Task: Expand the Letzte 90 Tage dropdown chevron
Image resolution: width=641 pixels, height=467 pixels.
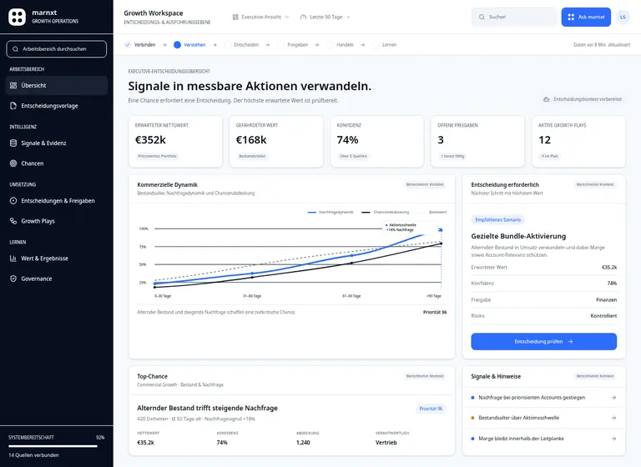Action: (x=348, y=18)
